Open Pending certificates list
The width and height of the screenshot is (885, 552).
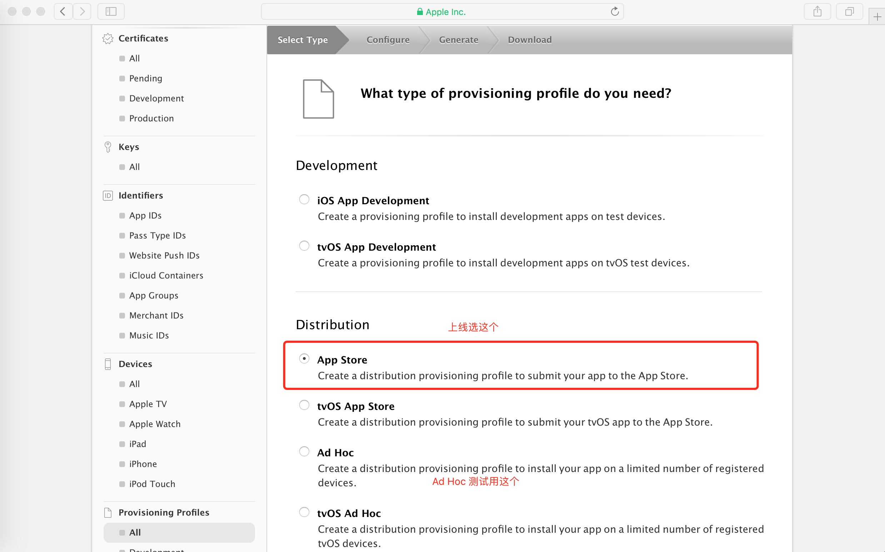pyautogui.click(x=146, y=79)
